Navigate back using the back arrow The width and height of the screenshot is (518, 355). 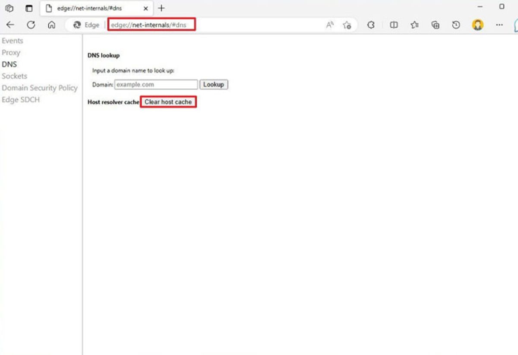point(10,25)
